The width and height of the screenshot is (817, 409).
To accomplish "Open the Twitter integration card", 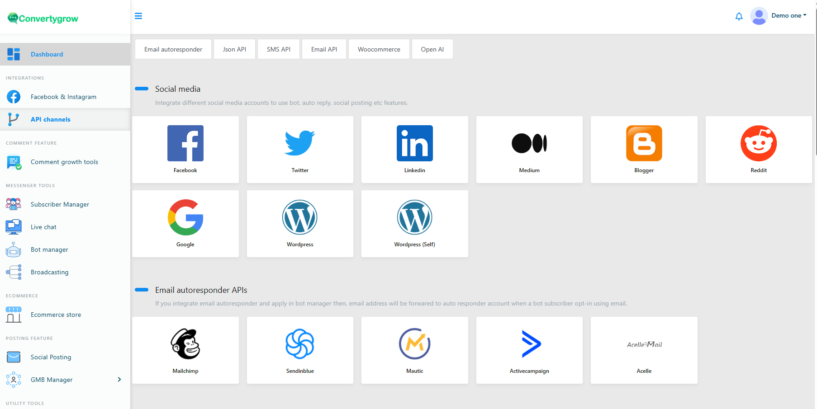I will (300, 150).
